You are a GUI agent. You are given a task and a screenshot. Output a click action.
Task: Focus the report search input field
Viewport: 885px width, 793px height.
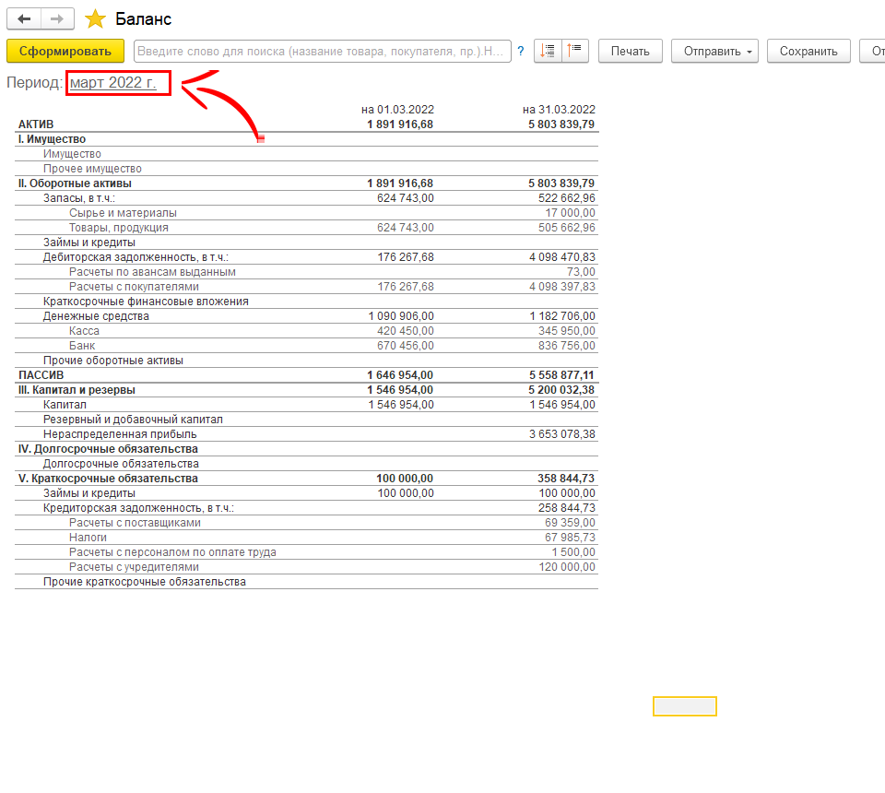point(323,52)
